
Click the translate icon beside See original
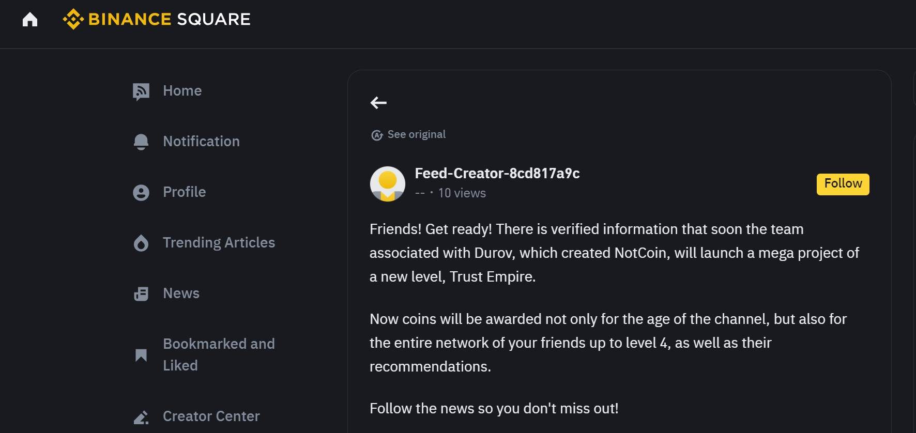(377, 135)
